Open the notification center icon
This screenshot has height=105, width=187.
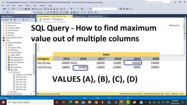point(183,102)
